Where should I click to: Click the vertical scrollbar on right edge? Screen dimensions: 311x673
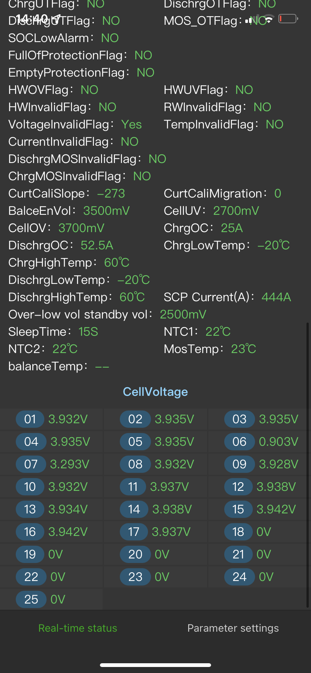click(308, 465)
